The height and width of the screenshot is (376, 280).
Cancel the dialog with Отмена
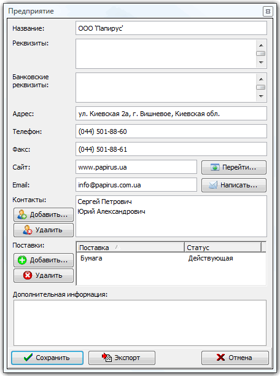pyautogui.click(x=235, y=358)
